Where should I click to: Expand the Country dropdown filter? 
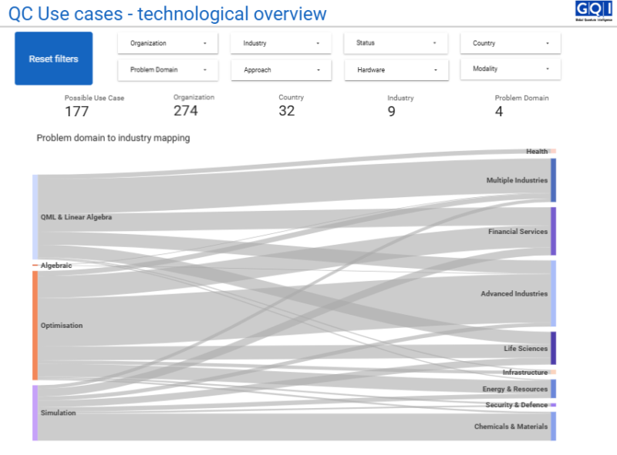510,44
